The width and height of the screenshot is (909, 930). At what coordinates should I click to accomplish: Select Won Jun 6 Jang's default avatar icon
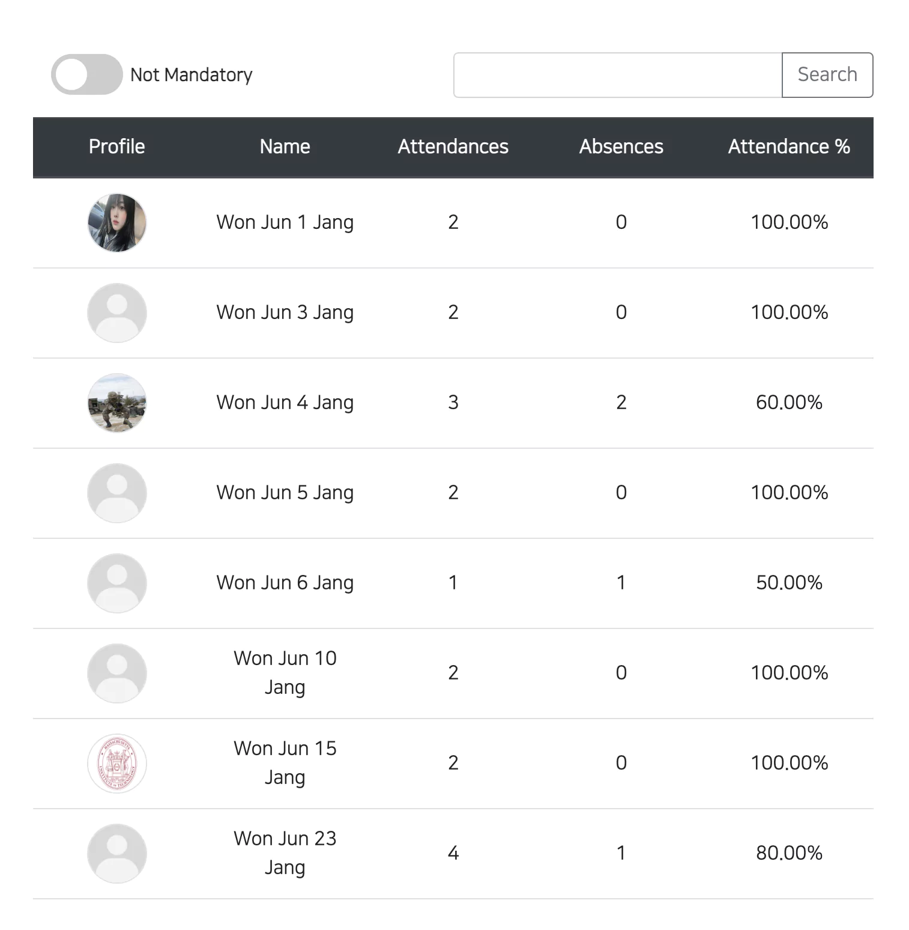117,583
